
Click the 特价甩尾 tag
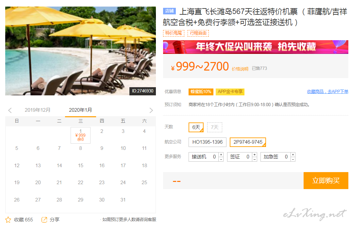point(174,33)
